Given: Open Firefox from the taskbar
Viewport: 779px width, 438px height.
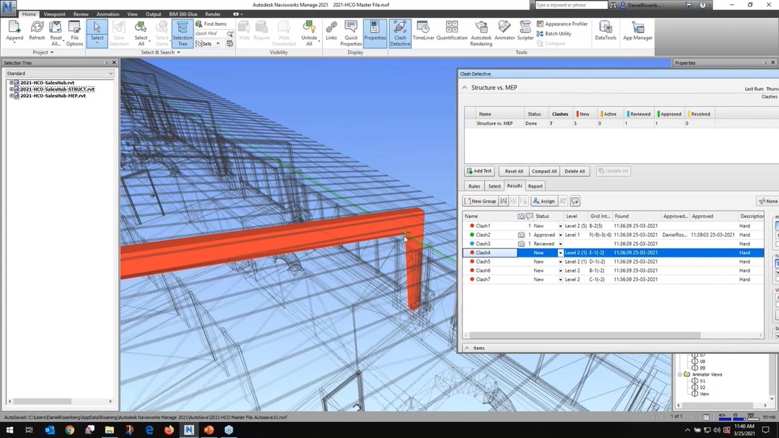Looking at the screenshot, I should point(169,430).
